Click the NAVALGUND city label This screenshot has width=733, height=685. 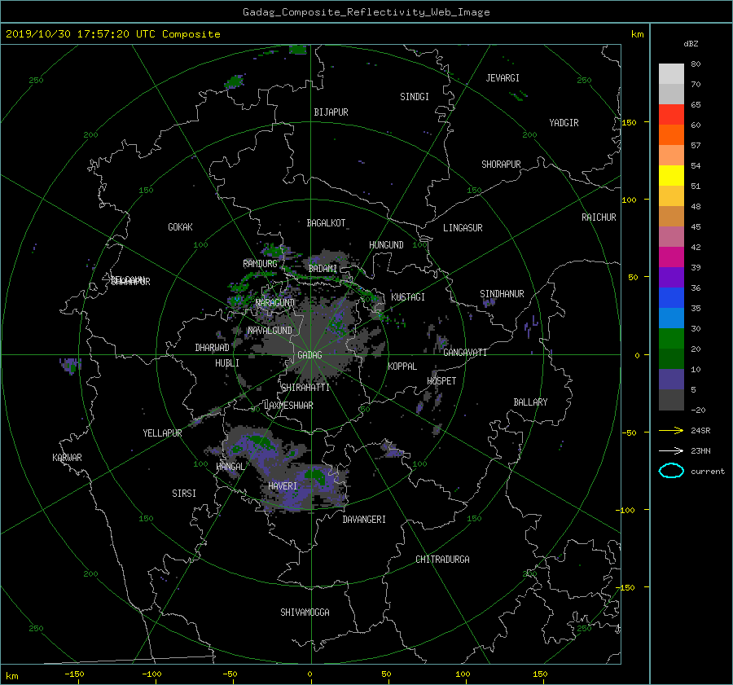click(270, 330)
